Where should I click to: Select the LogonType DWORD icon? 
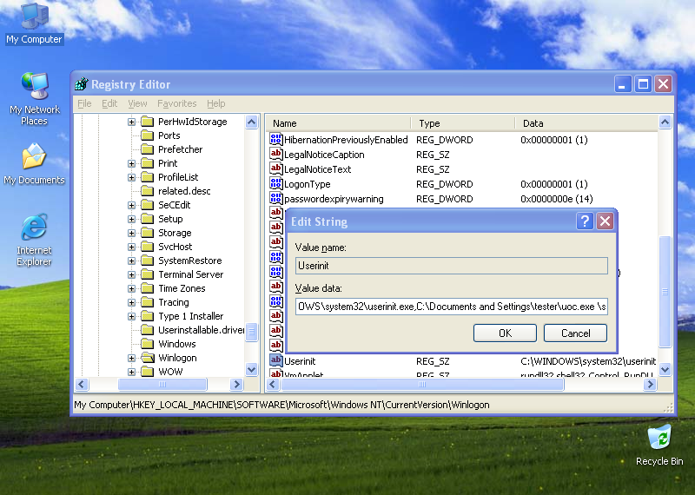275,183
